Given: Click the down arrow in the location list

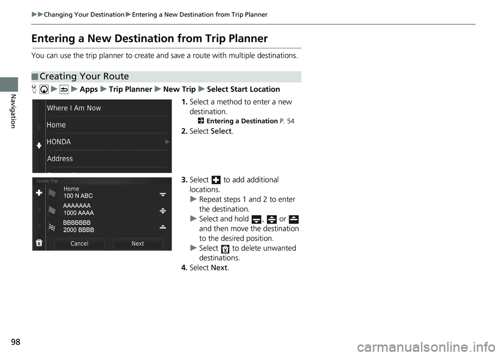Looking at the screenshot, I should point(39,145).
